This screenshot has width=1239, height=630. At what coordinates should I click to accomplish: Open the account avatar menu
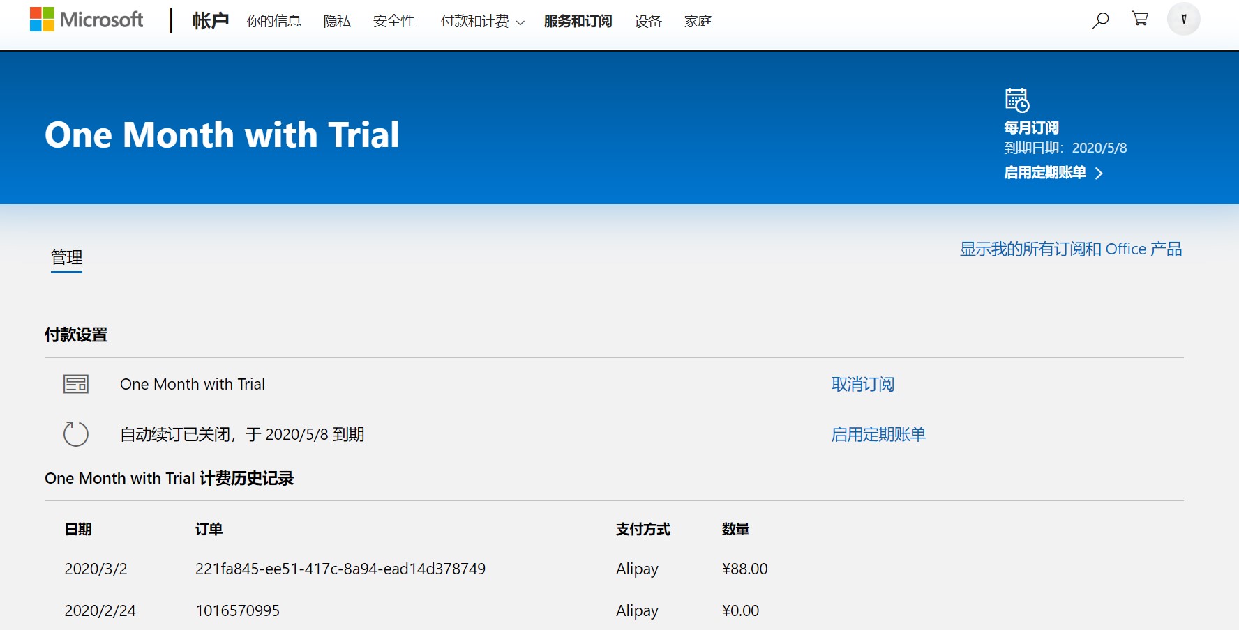(x=1184, y=20)
